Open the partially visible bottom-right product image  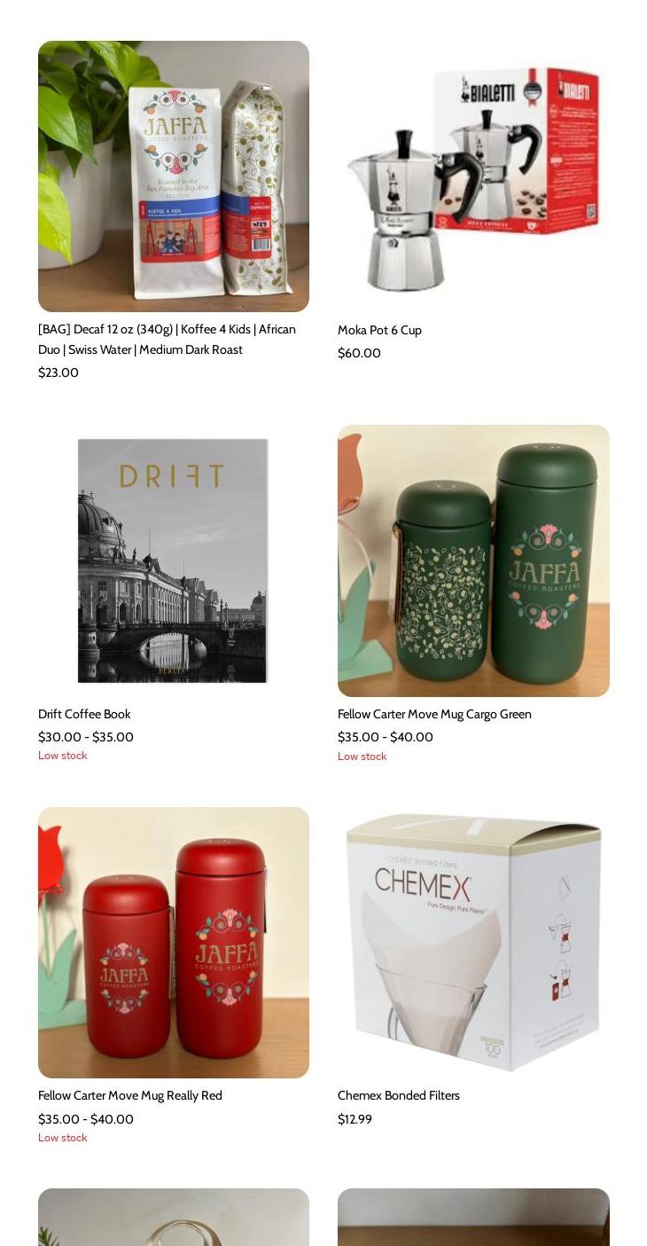coord(473,1217)
